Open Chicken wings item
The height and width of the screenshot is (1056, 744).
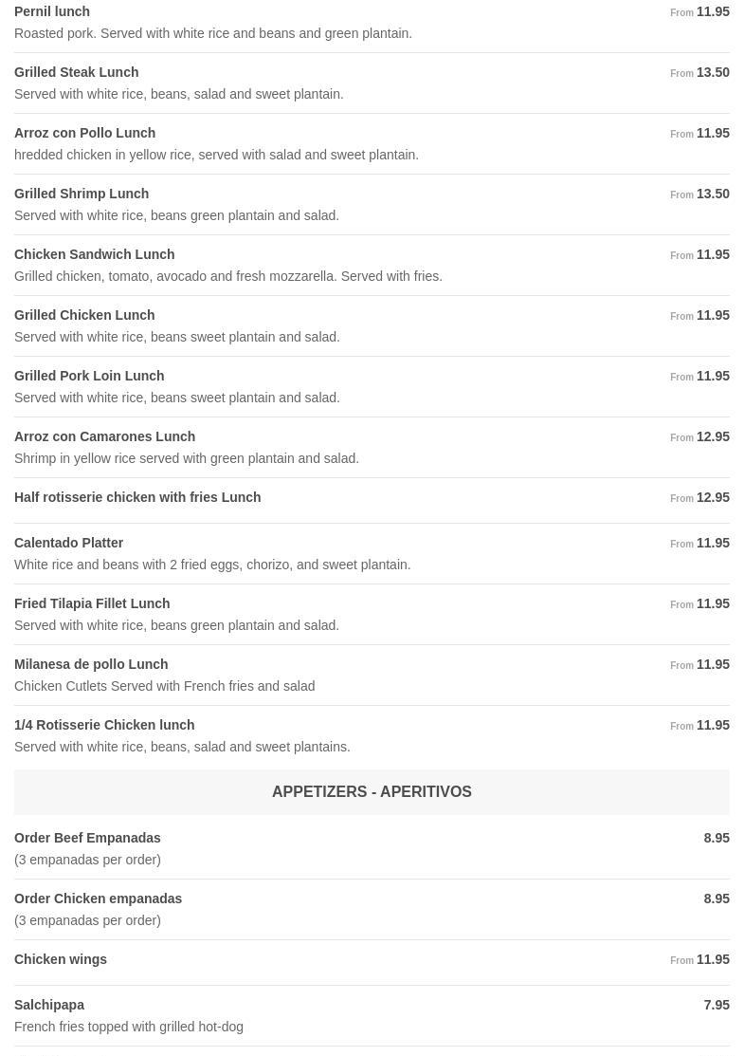click(61, 959)
